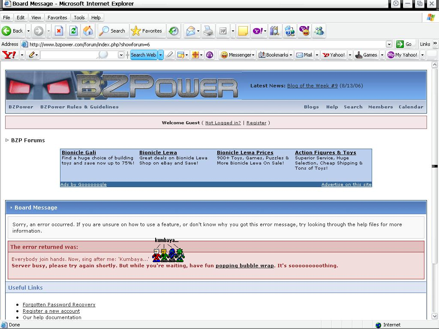Image resolution: width=439 pixels, height=329 pixels.
Task: Stop loading with the red X icon
Action: click(x=59, y=31)
